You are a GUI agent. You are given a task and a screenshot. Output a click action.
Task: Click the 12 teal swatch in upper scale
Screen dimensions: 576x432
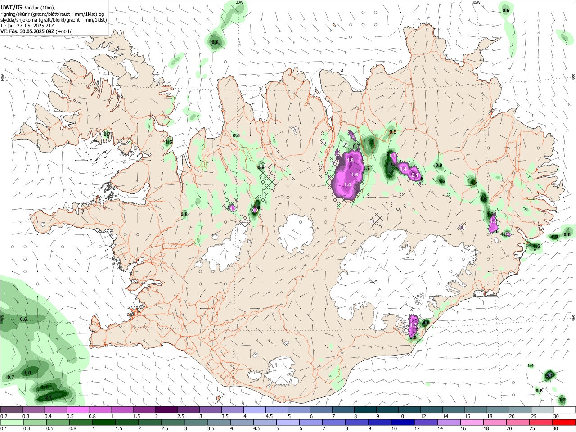[432, 409]
